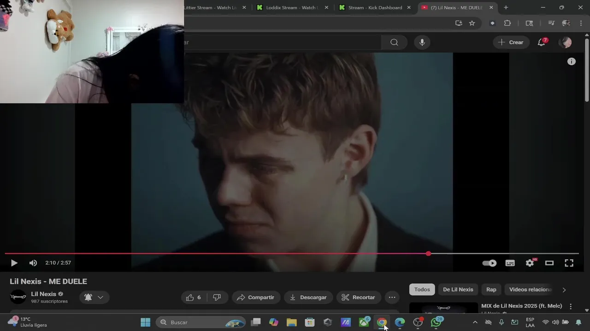Open the Lil Nexis channel avatar

pyautogui.click(x=18, y=297)
